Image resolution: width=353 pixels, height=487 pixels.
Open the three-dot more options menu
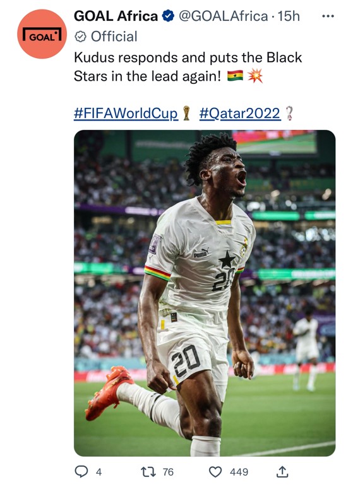tap(328, 16)
